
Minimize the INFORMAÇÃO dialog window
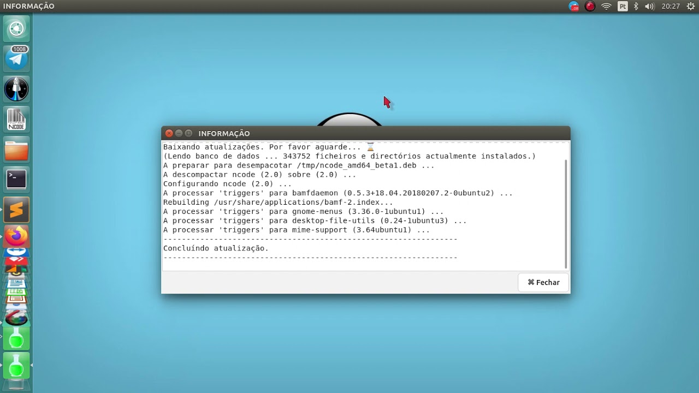coord(179,133)
